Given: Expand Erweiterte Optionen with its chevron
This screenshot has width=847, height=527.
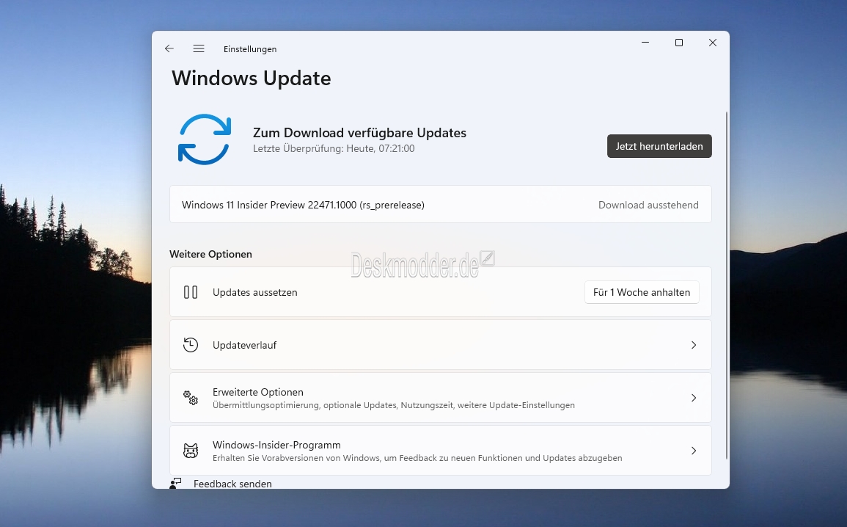Looking at the screenshot, I should pyautogui.click(x=694, y=398).
